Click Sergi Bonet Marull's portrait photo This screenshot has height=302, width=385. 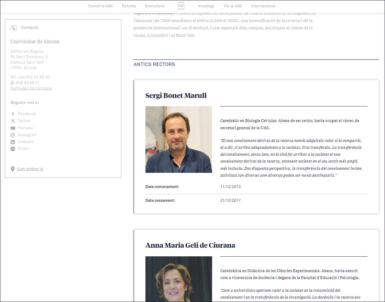pos(178,139)
